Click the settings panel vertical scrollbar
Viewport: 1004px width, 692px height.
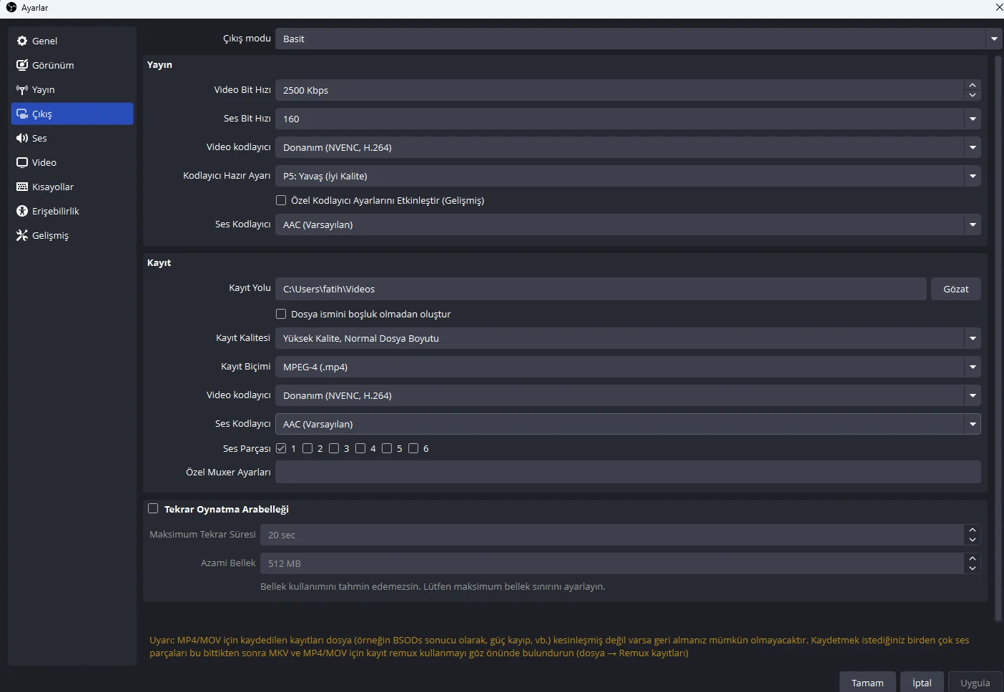pos(999,339)
